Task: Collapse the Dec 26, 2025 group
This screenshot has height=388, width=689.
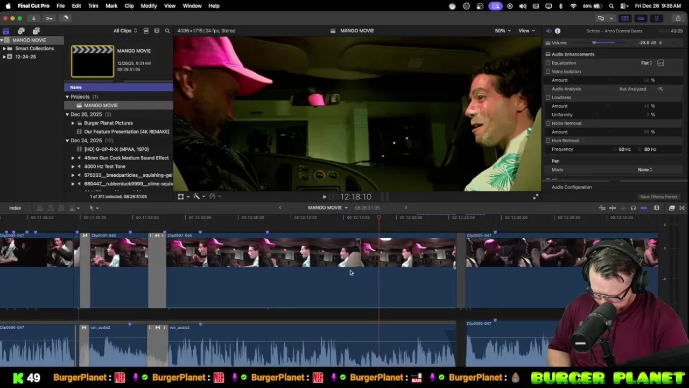Action: point(67,114)
